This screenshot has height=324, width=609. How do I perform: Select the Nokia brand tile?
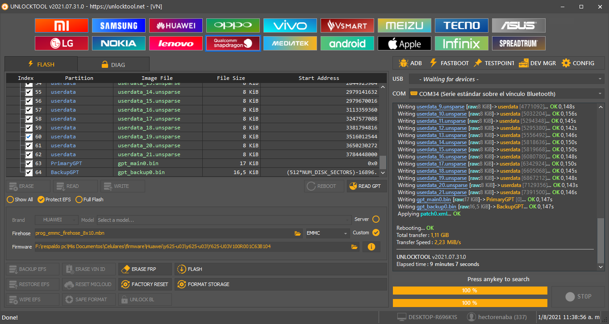(119, 43)
